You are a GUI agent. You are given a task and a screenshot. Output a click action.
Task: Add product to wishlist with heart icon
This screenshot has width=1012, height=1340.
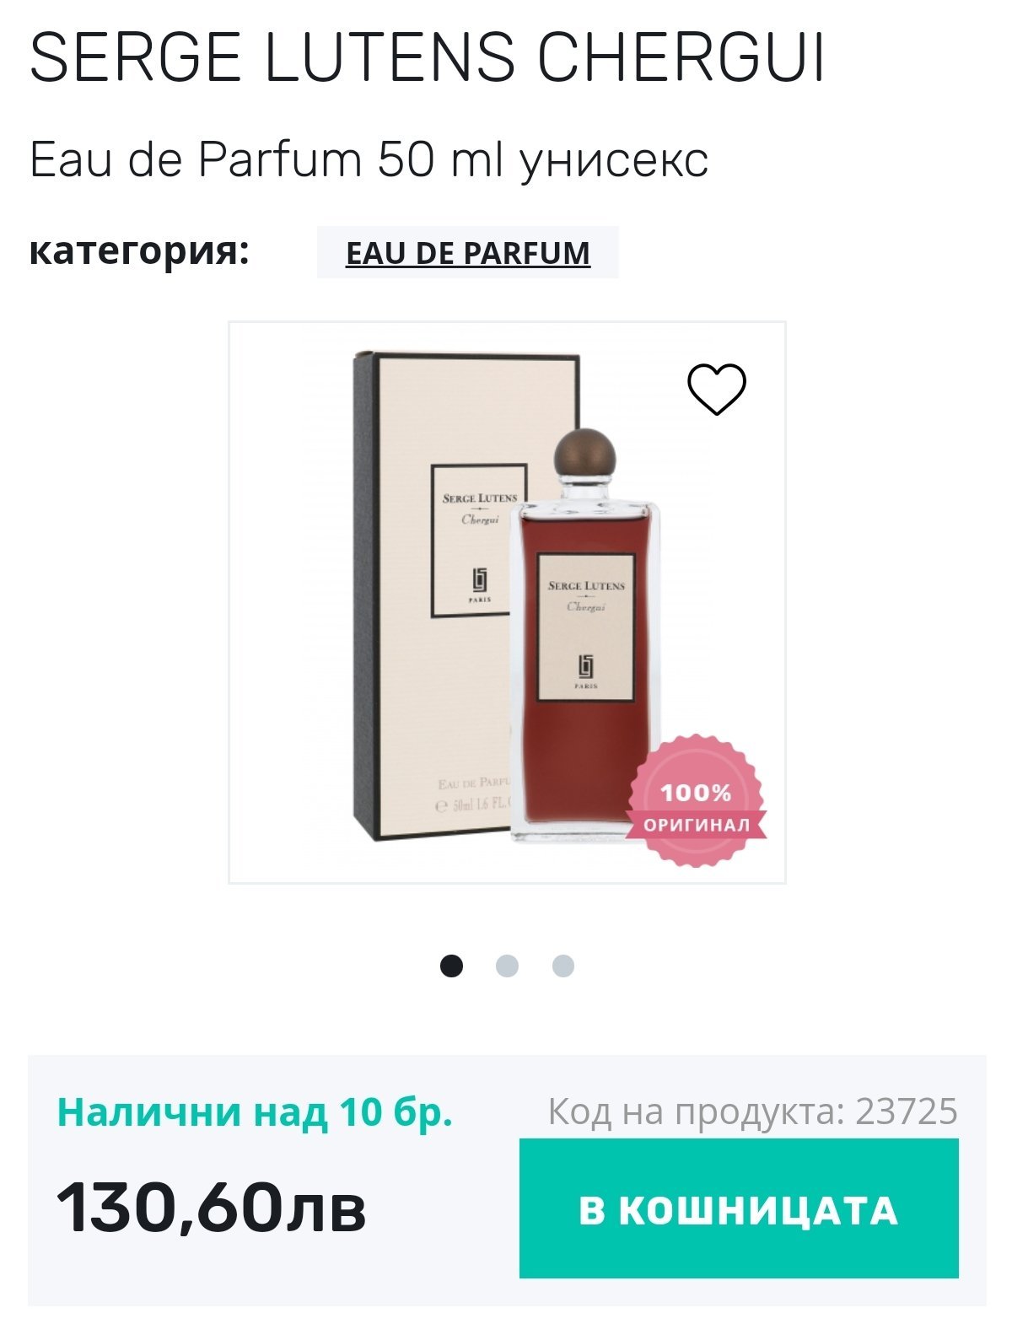tap(717, 389)
